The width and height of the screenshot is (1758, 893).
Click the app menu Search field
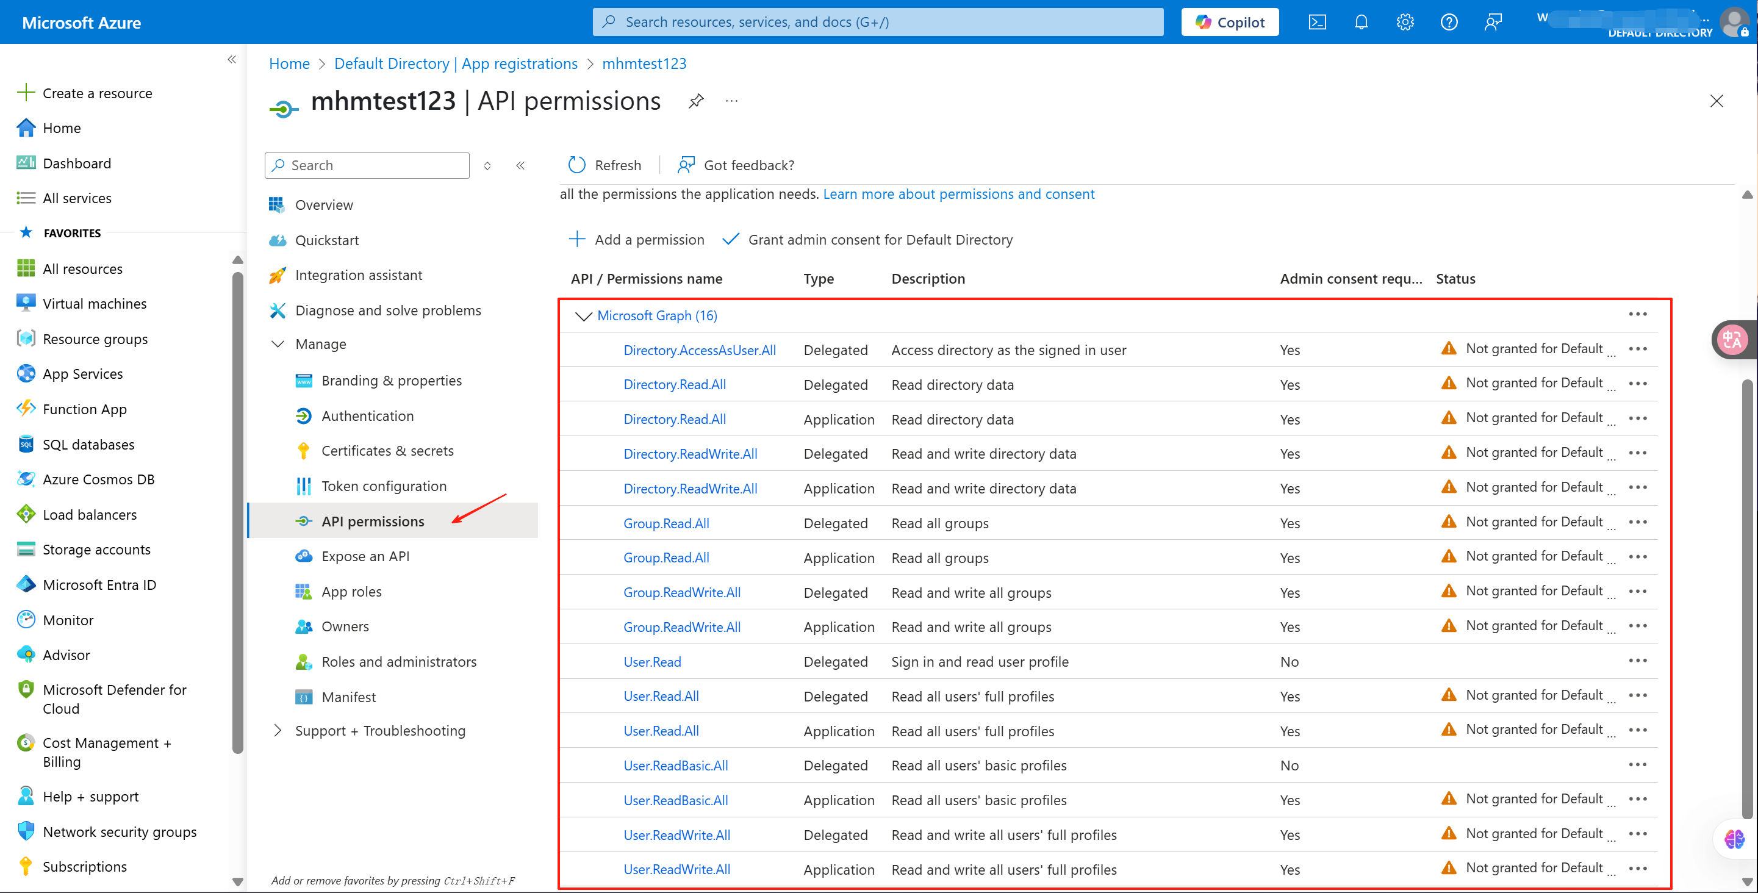click(x=367, y=165)
